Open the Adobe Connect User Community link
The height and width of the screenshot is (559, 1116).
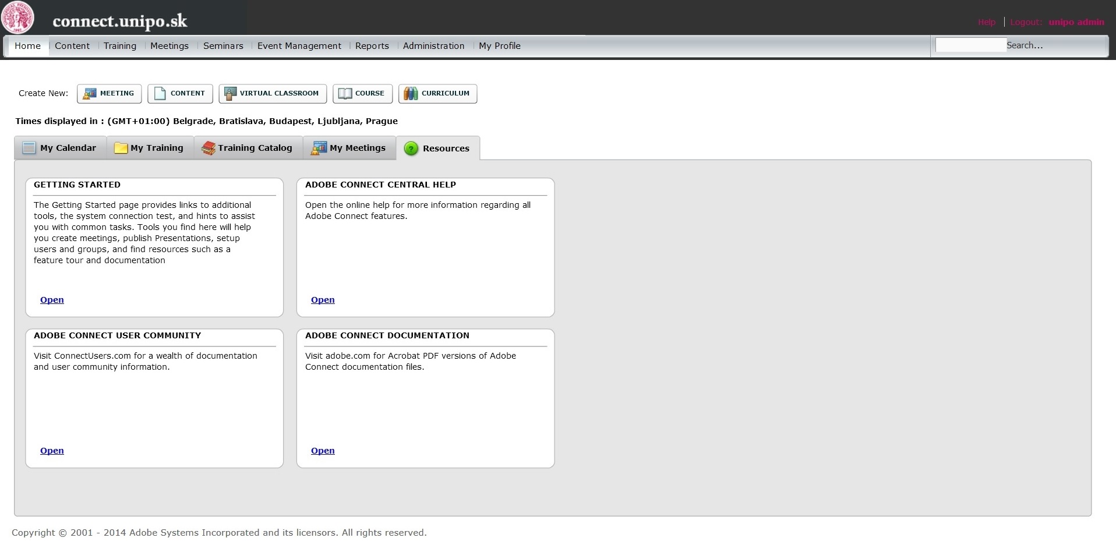click(52, 451)
